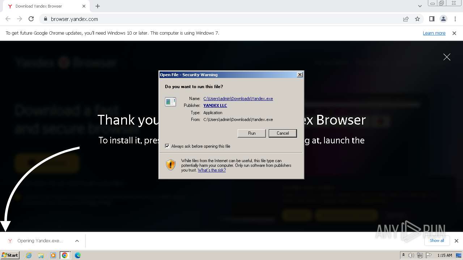Close the Yandex thank-you overlay
Screen dimensions: 463x260
tap(447, 57)
